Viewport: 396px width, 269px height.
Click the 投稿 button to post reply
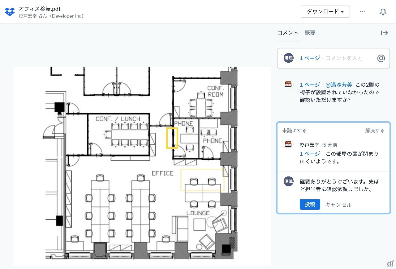point(310,205)
